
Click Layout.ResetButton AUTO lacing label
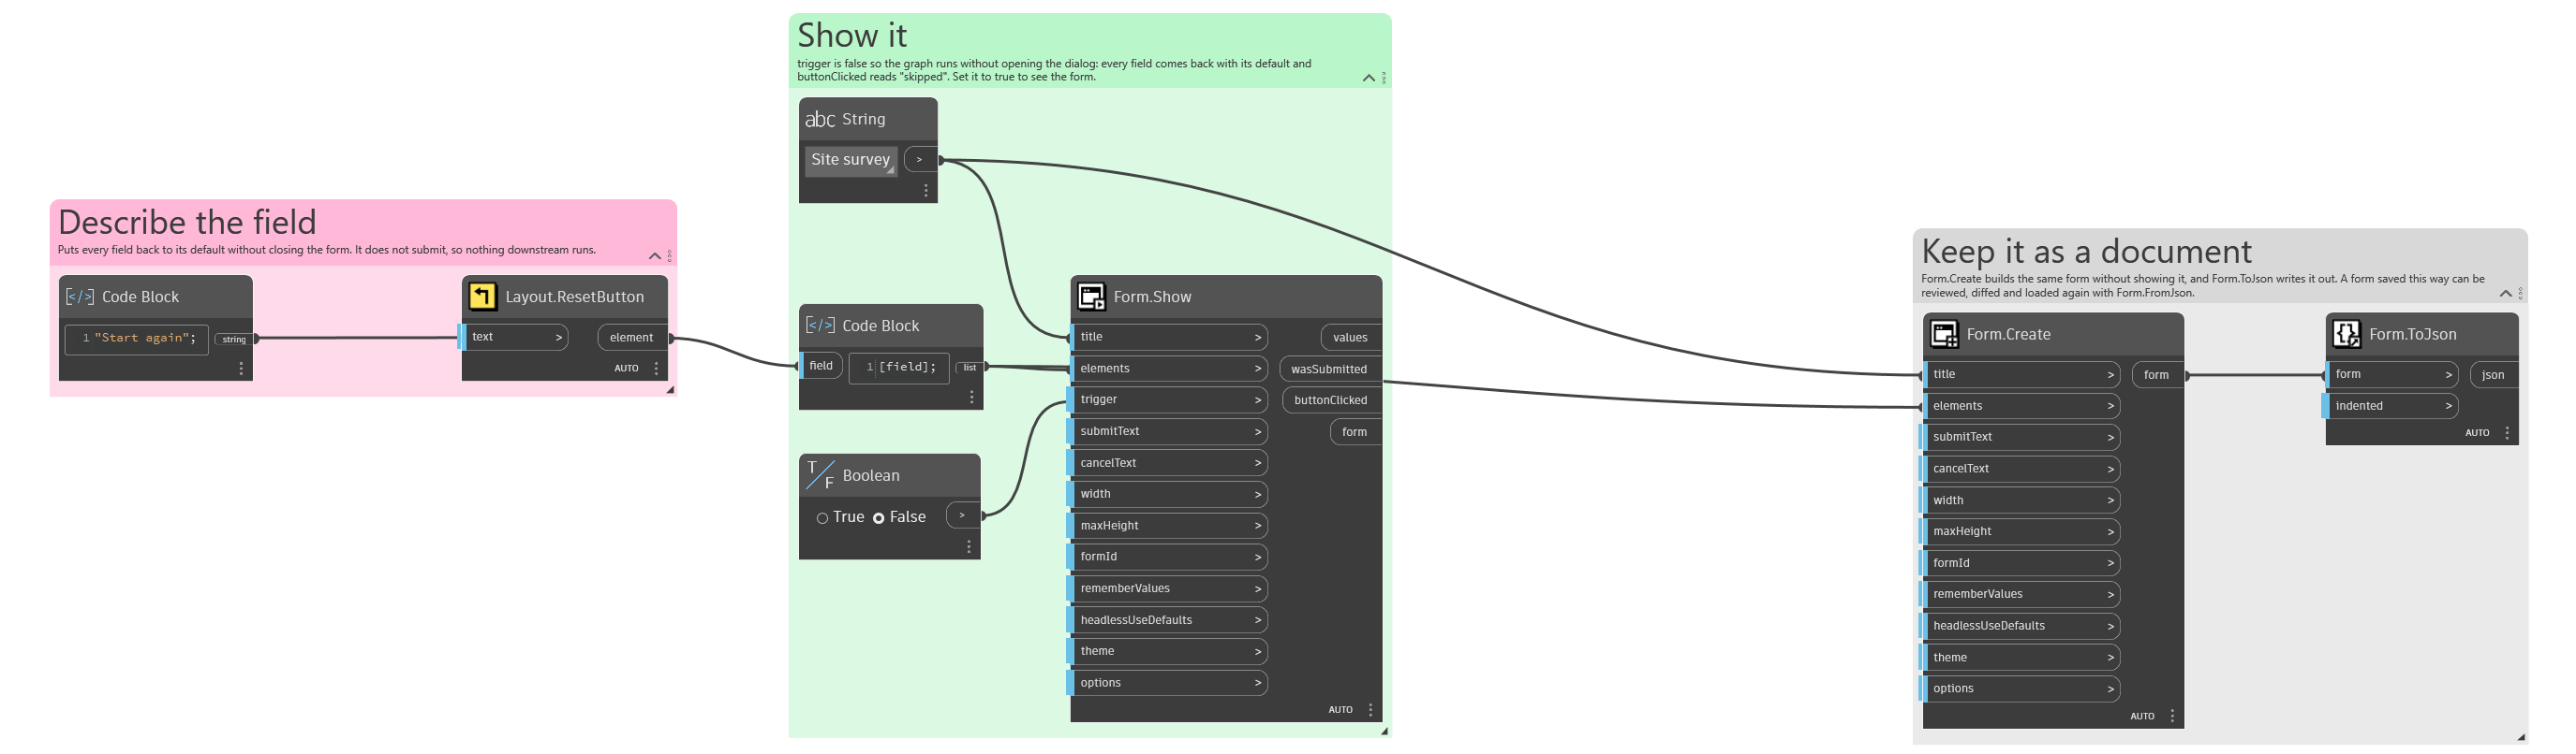pyautogui.click(x=626, y=369)
